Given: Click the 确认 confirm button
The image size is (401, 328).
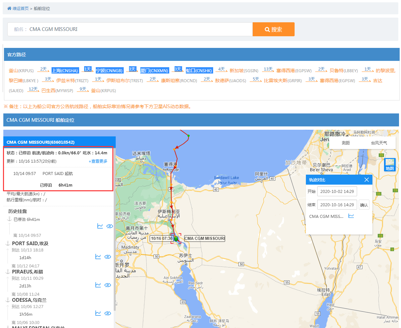Looking at the screenshot, I should coord(364,205).
